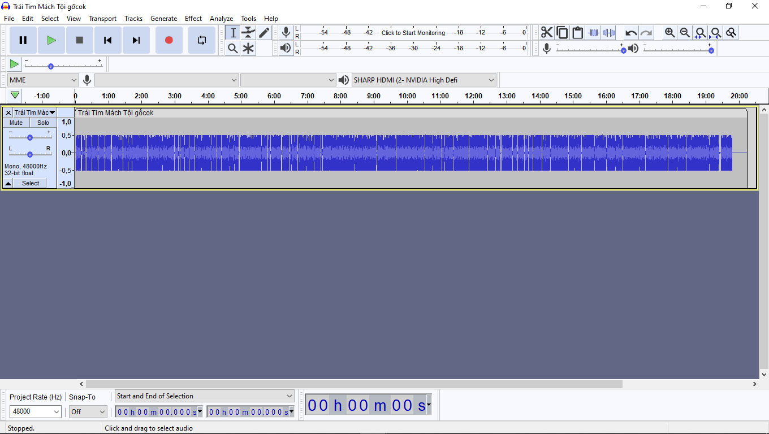Image resolution: width=769 pixels, height=434 pixels.
Task: Click the Zoom Out icon
Action: (x=685, y=33)
